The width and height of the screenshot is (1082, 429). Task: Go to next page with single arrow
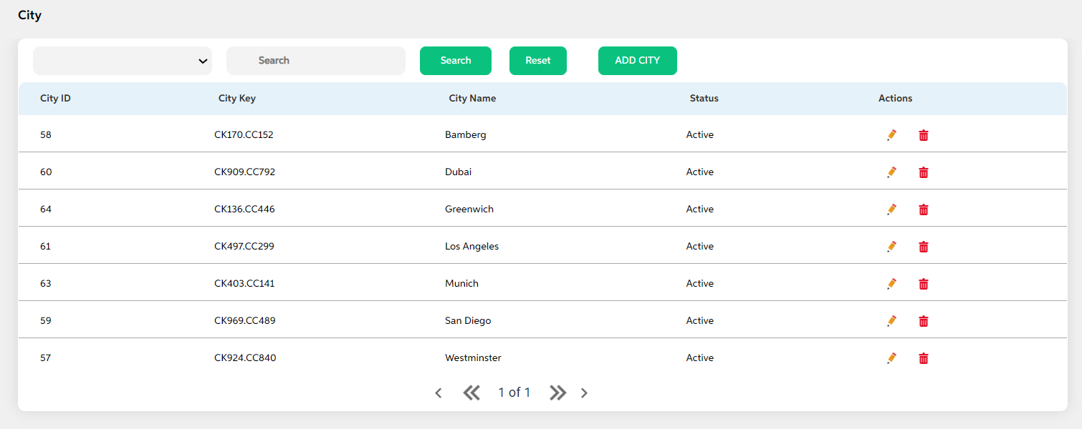pyautogui.click(x=584, y=393)
